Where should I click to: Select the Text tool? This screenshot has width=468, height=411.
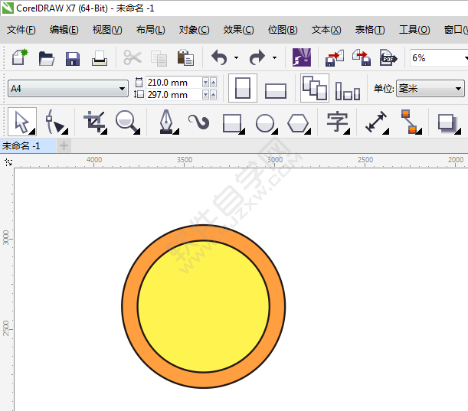tap(336, 122)
